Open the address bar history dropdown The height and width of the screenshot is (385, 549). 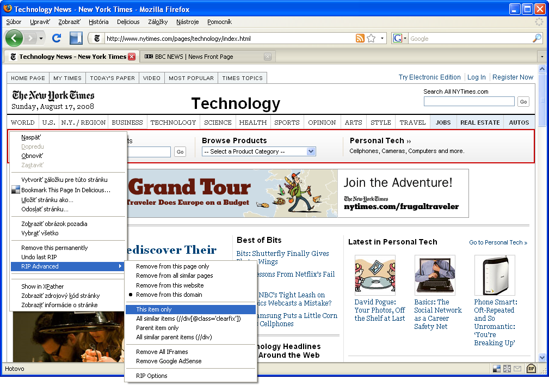(382, 38)
